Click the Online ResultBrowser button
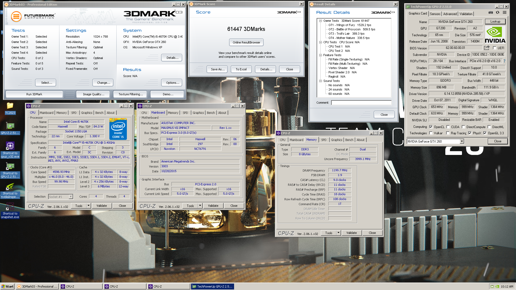Screen dimensions: 516x290 246,42
